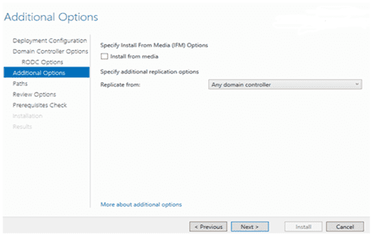Click the Previous button

tap(208, 227)
